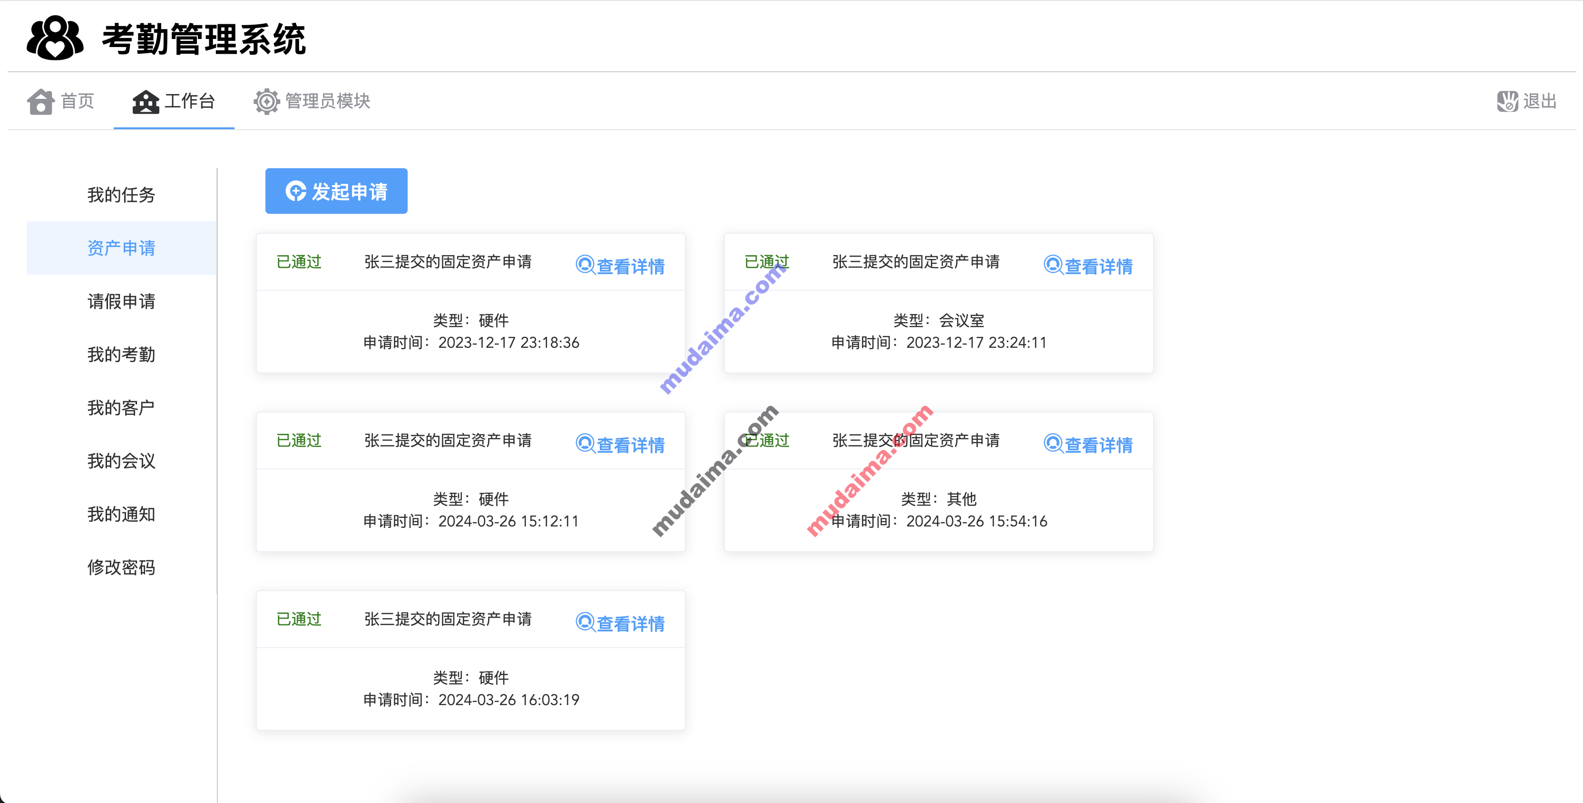The width and height of the screenshot is (1583, 803).
Task: Open the 管理员模块 tab
Action: click(312, 101)
